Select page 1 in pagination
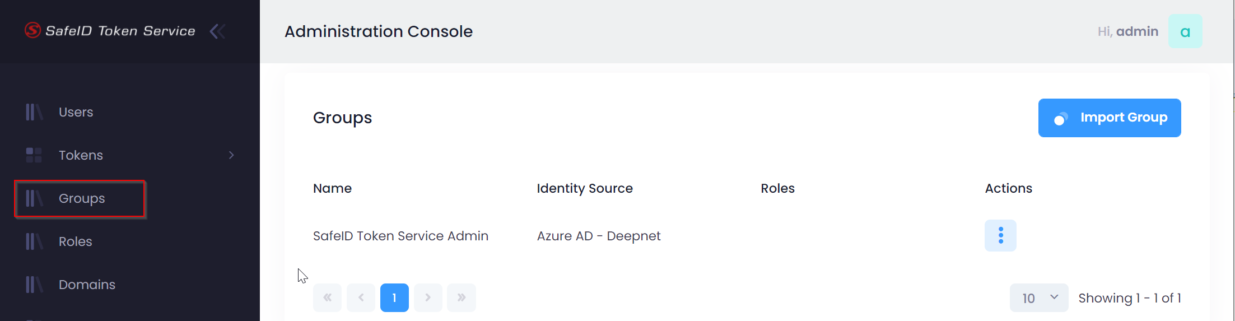This screenshot has height=321, width=1235. (394, 297)
